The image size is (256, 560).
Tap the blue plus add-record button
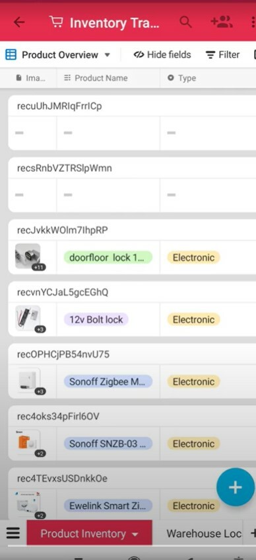(x=236, y=487)
